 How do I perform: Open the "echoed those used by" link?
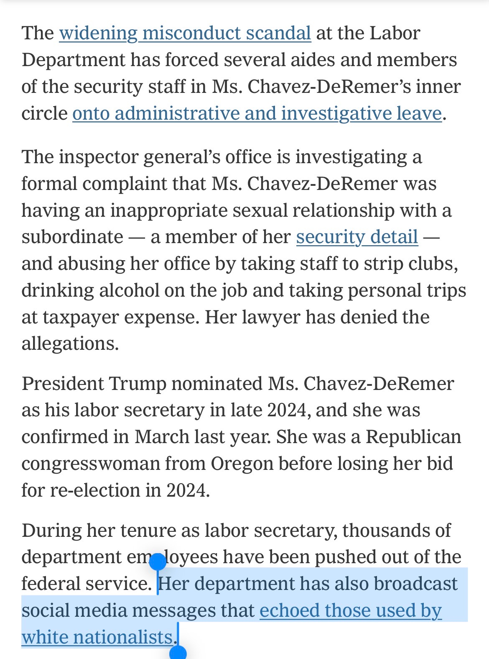pos(350,610)
